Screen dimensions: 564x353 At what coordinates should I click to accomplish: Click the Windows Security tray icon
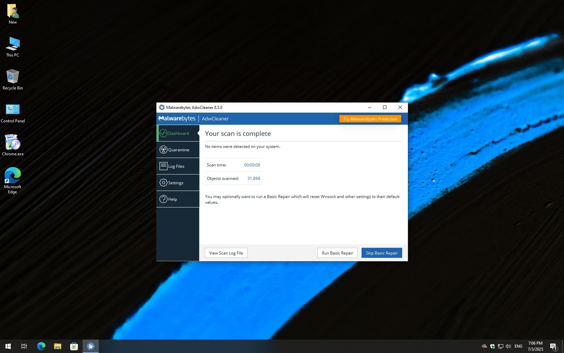[x=492, y=346]
